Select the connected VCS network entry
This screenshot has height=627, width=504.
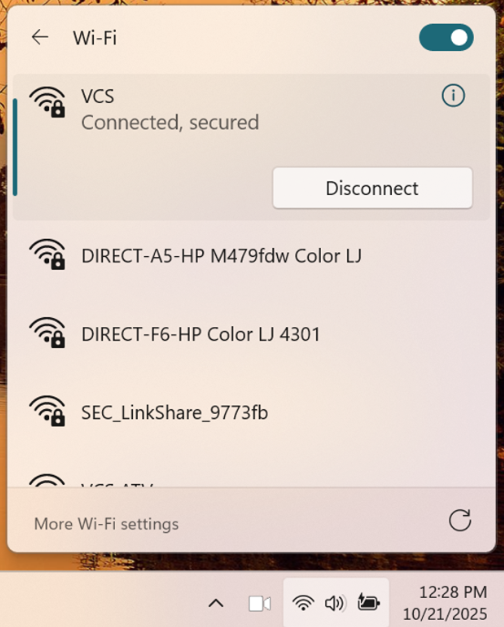(x=252, y=147)
